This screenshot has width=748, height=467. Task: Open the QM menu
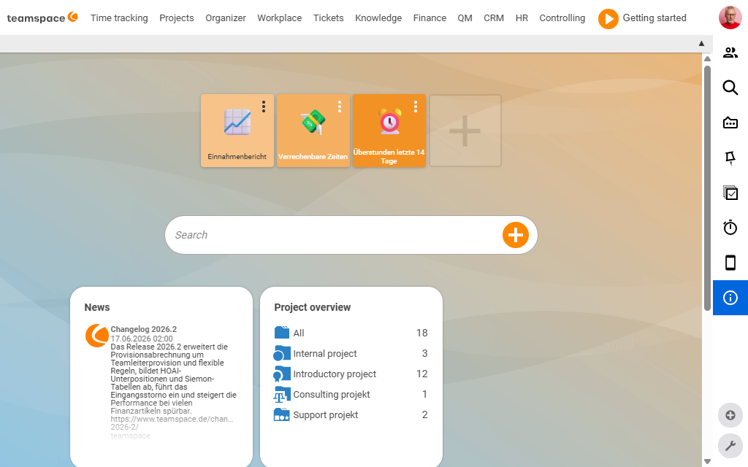[465, 18]
